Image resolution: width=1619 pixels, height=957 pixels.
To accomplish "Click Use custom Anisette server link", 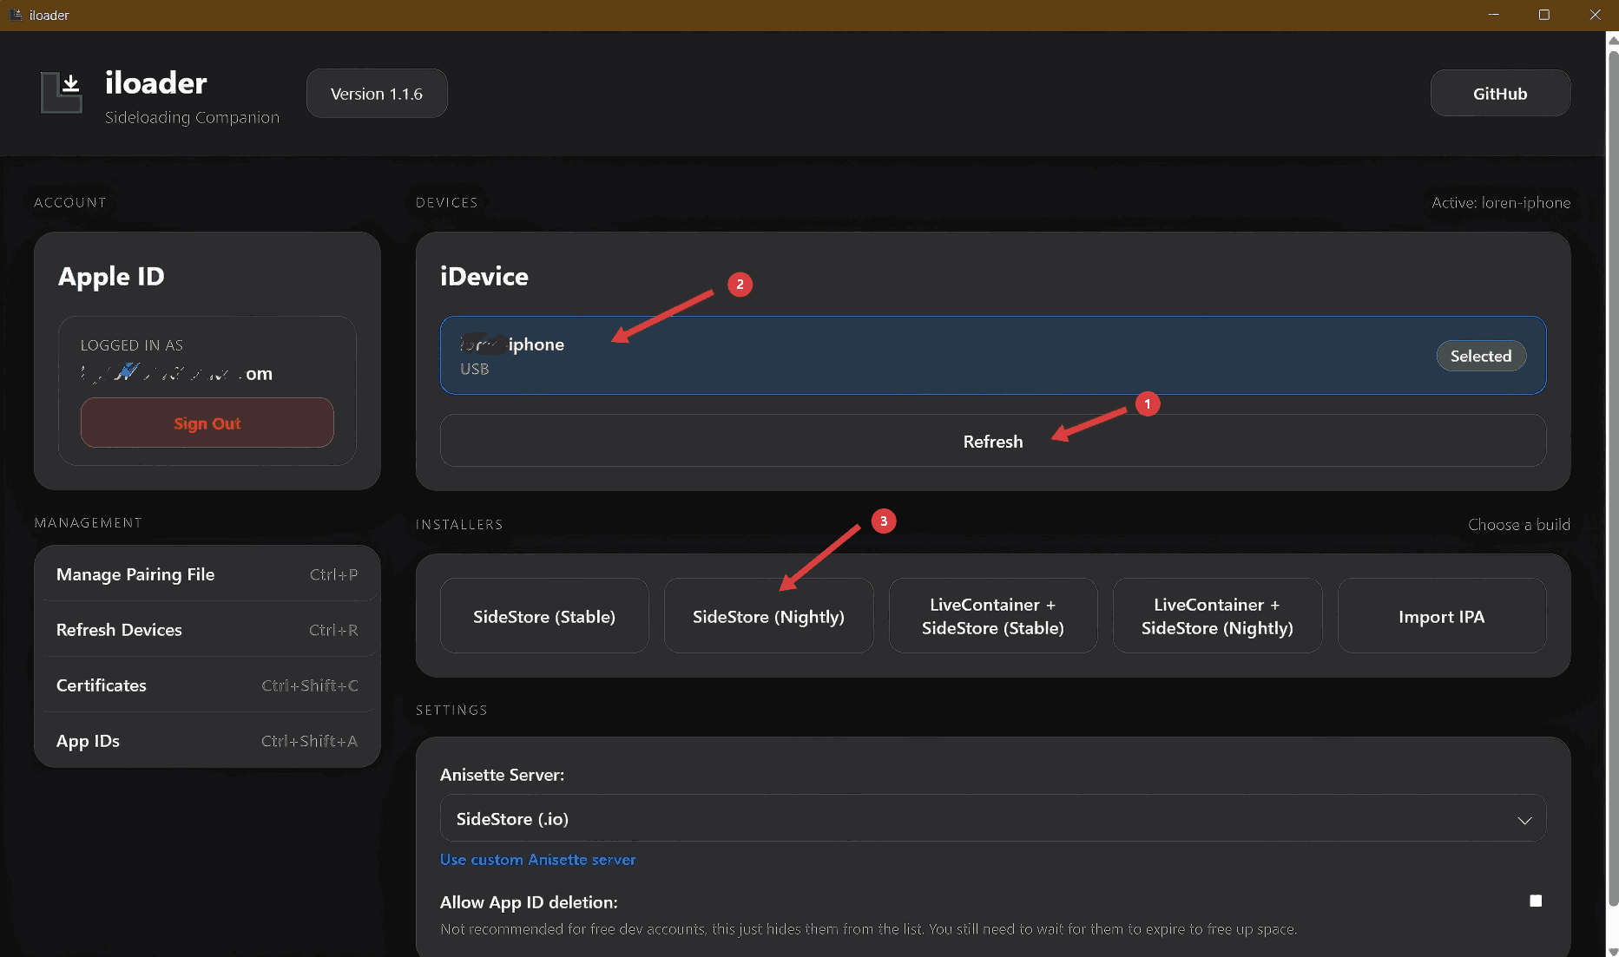I will click(537, 860).
